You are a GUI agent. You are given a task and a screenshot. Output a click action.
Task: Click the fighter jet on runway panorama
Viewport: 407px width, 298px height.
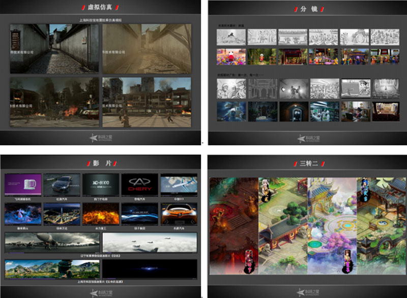coord(52,243)
